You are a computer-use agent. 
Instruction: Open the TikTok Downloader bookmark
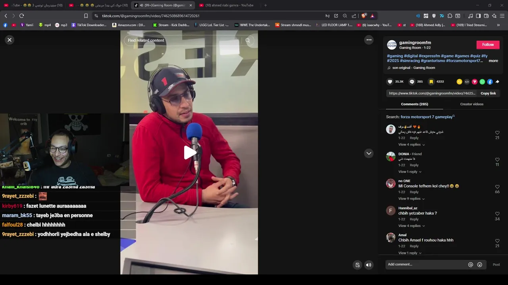pos(89,25)
